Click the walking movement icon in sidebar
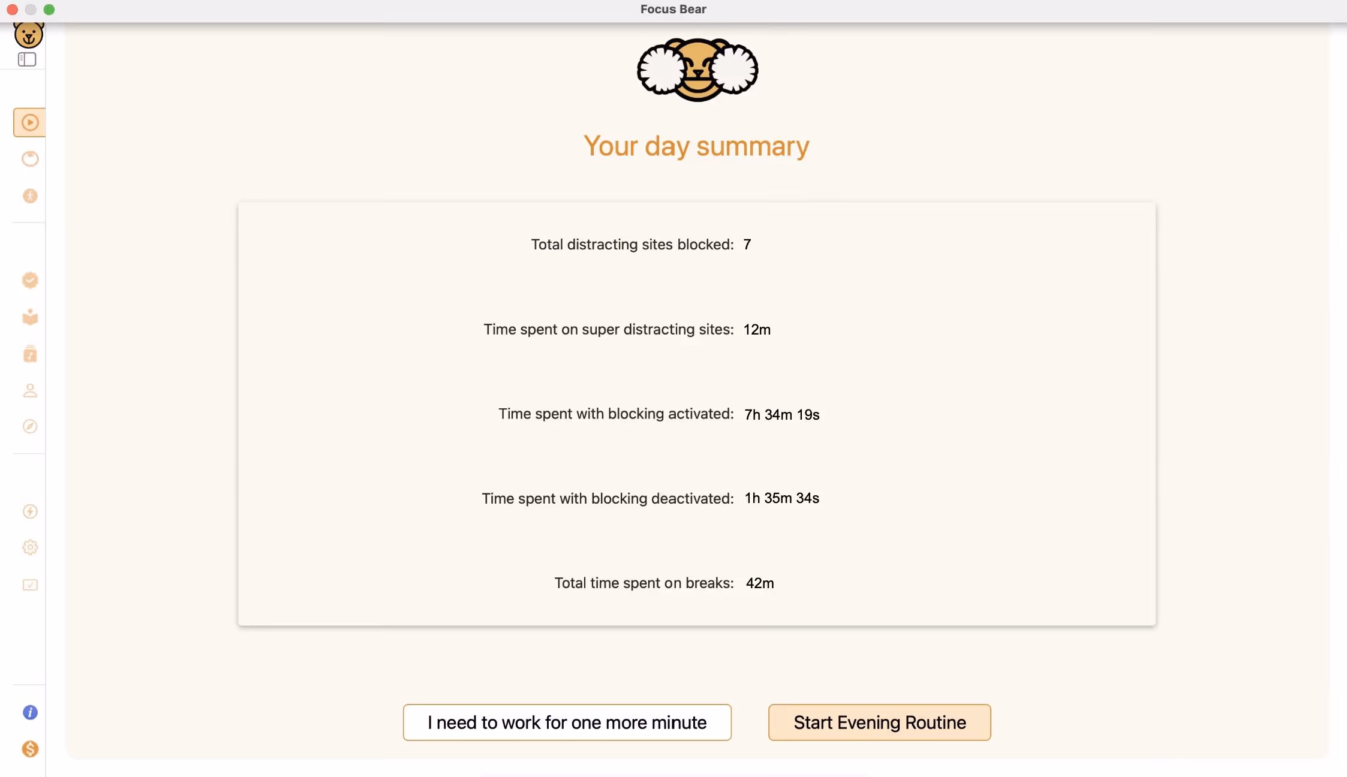The height and width of the screenshot is (777, 1347). click(x=29, y=196)
